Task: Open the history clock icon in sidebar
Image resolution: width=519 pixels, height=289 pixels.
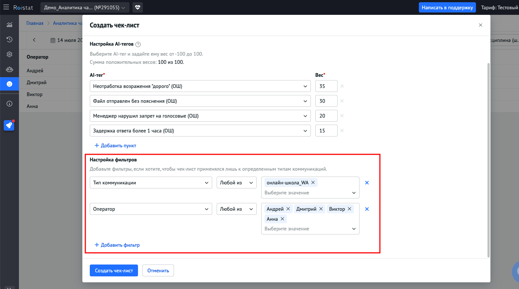Action: (9, 39)
